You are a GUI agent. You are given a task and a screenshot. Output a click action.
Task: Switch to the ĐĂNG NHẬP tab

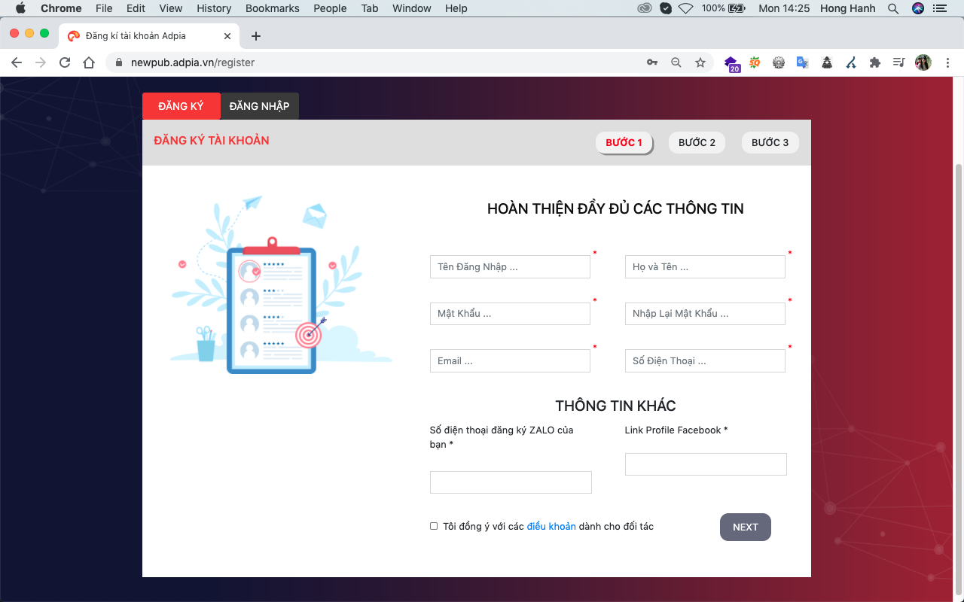(259, 106)
